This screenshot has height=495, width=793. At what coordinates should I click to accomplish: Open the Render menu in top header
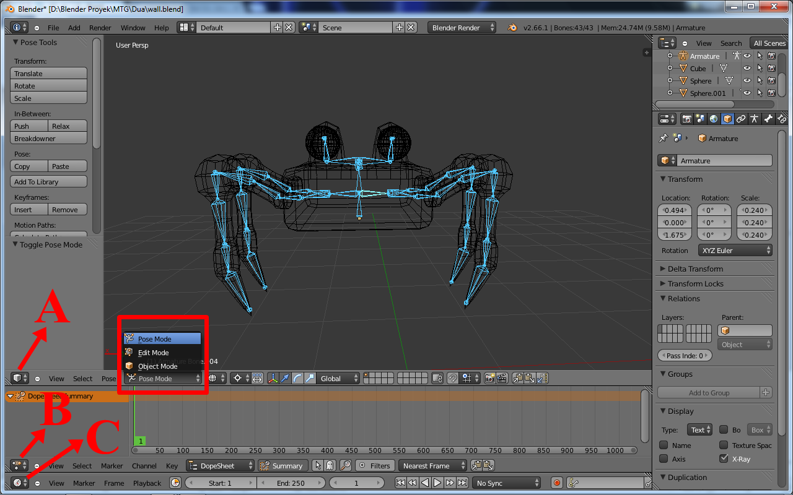click(x=100, y=28)
